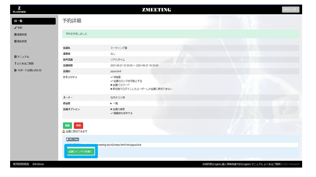Screen dimensions: 316x177
Task: Select the meeting ID pqsuc0w8 text
Action: [x=116, y=71]
